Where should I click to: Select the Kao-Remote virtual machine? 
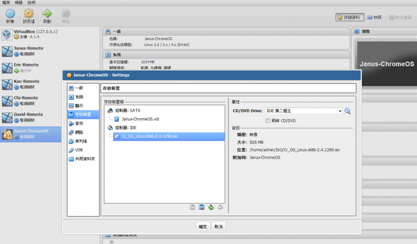click(31, 84)
